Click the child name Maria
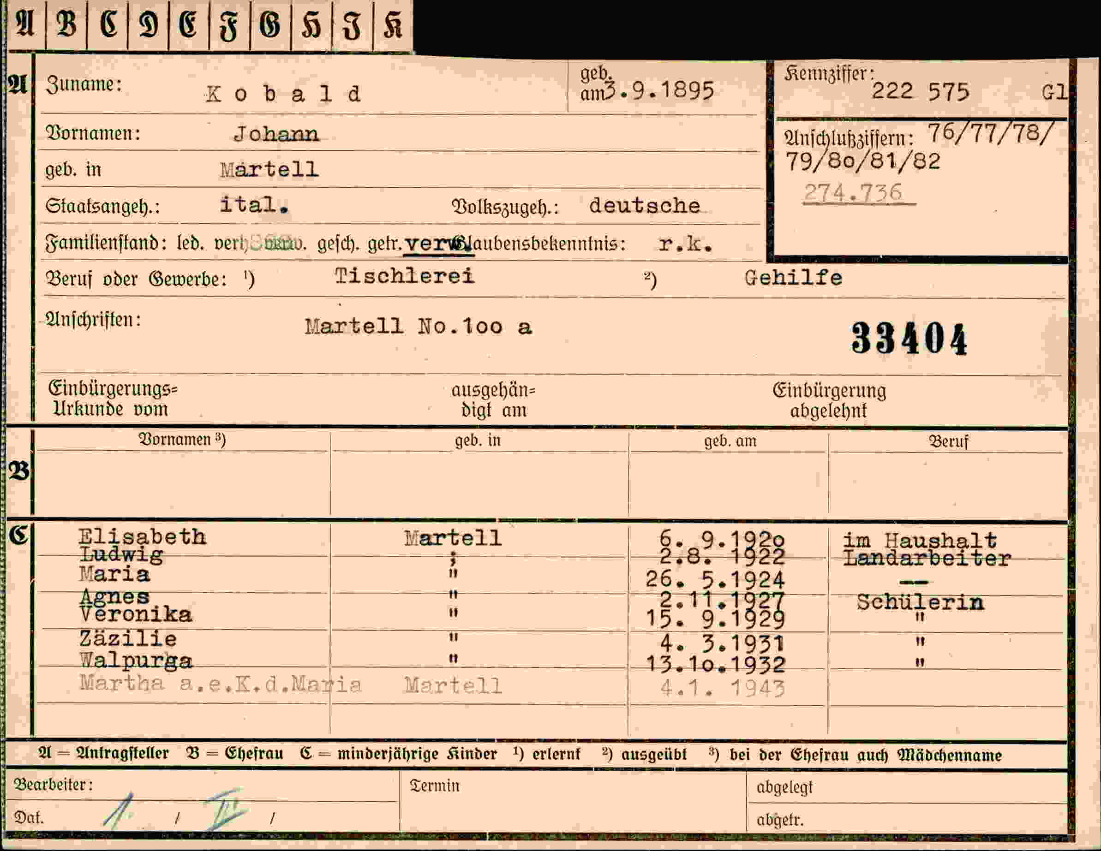The image size is (1101, 851). pyautogui.click(x=114, y=574)
